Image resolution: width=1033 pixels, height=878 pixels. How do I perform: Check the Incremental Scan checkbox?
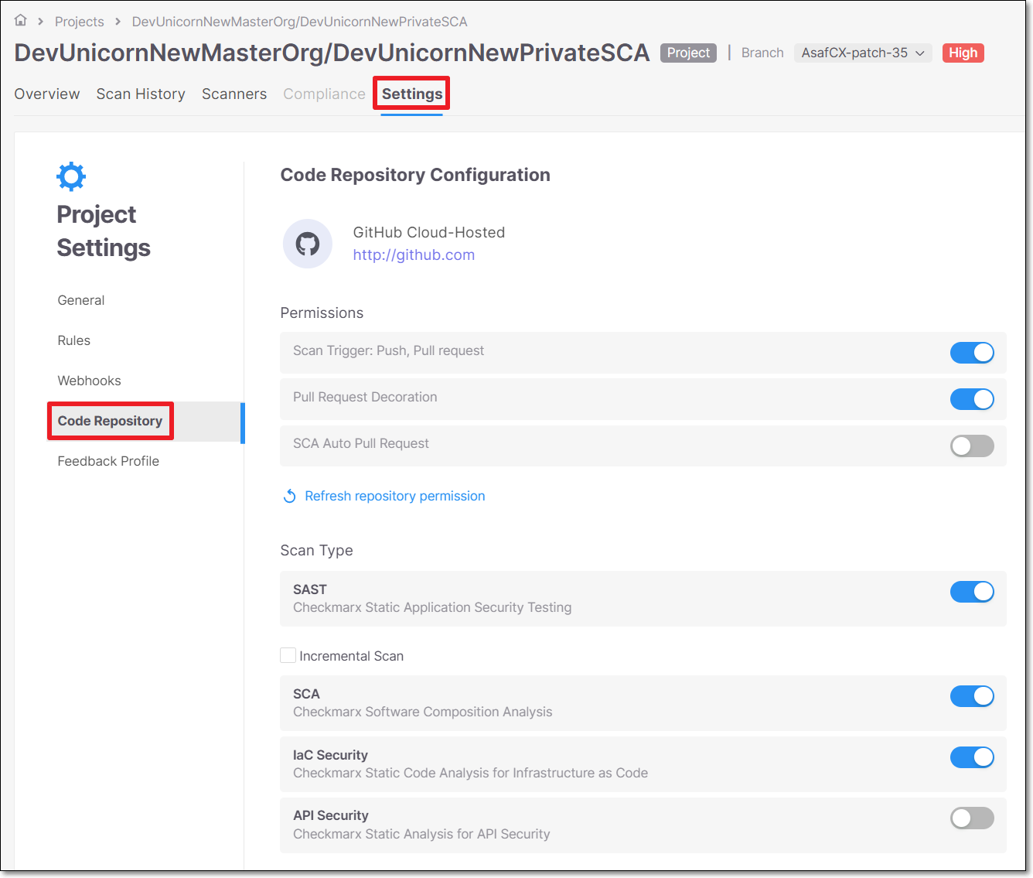pyautogui.click(x=288, y=655)
